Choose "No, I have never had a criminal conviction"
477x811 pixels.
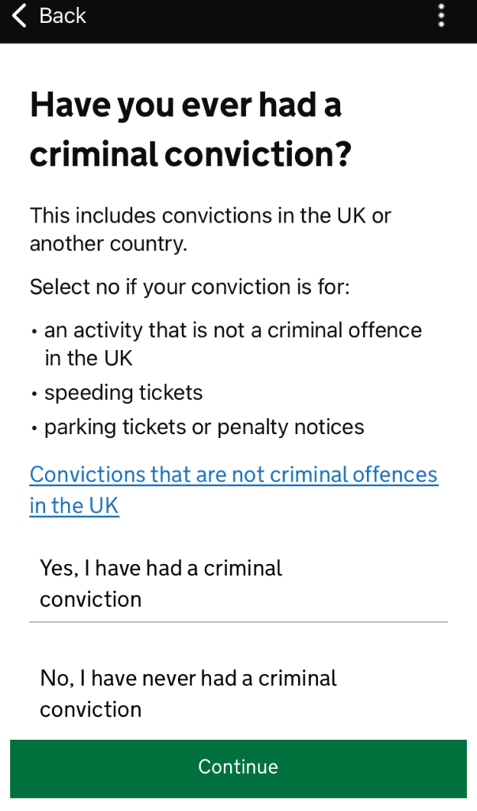coord(188,693)
